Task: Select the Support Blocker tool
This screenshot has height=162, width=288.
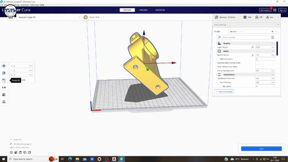Action: coord(4,102)
